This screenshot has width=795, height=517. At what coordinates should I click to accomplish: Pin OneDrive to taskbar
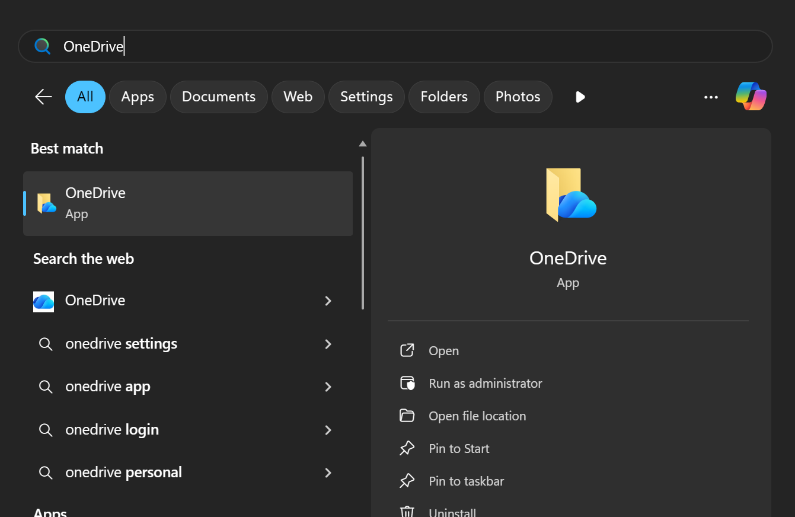pos(466,481)
